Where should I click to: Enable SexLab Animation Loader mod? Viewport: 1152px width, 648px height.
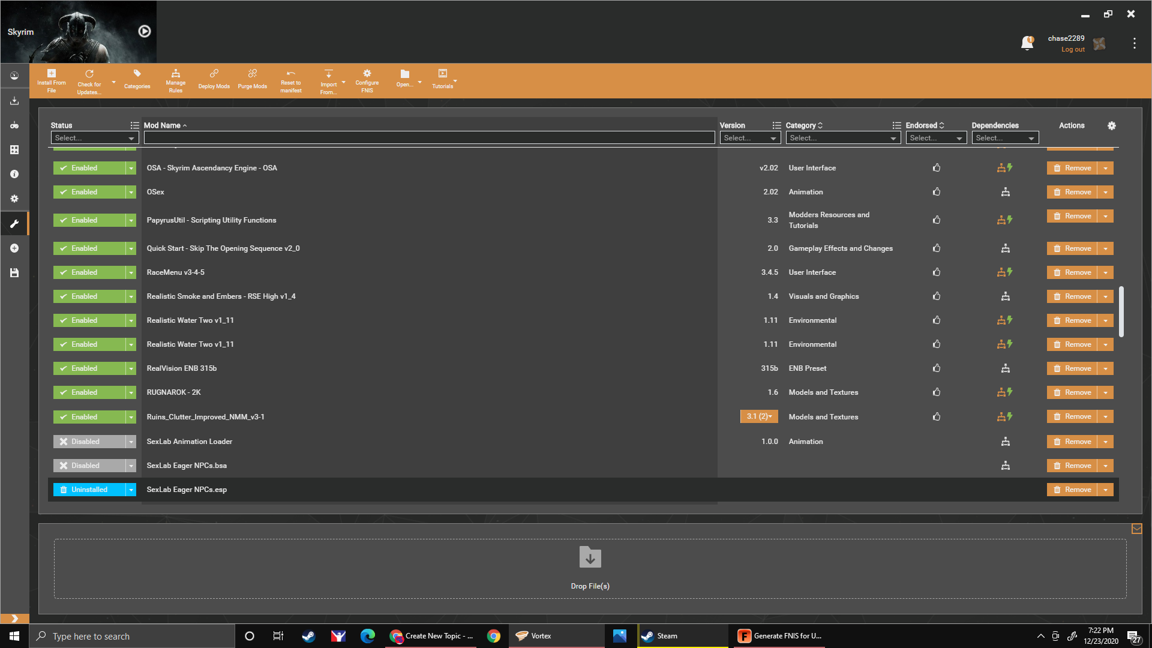pos(89,442)
